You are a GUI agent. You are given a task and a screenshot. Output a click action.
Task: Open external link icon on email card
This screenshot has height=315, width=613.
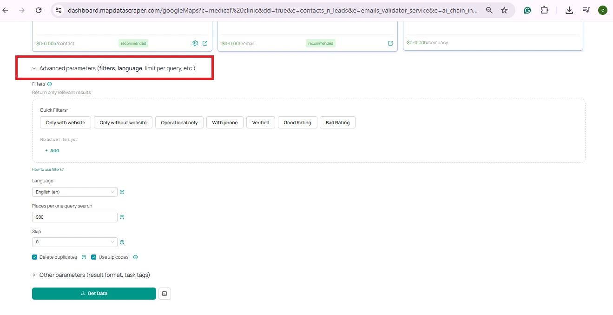pos(390,43)
